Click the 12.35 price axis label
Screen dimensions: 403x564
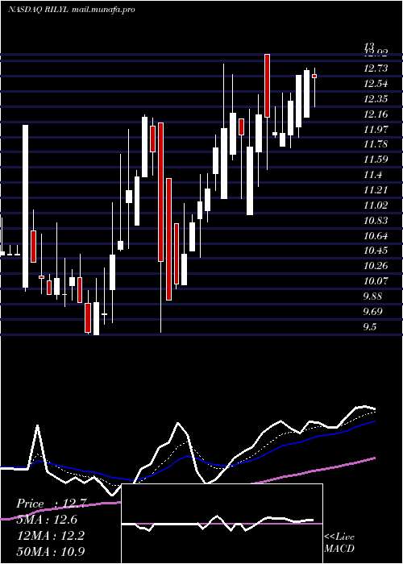tap(376, 99)
